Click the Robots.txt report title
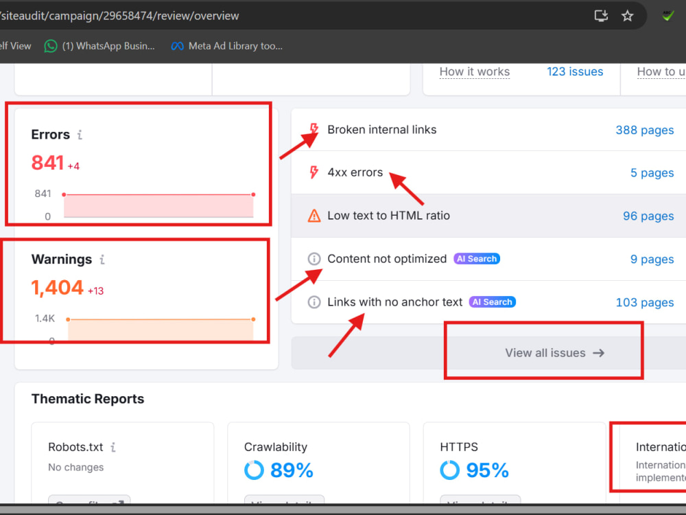Image resolution: width=686 pixels, height=515 pixels. tap(75, 447)
